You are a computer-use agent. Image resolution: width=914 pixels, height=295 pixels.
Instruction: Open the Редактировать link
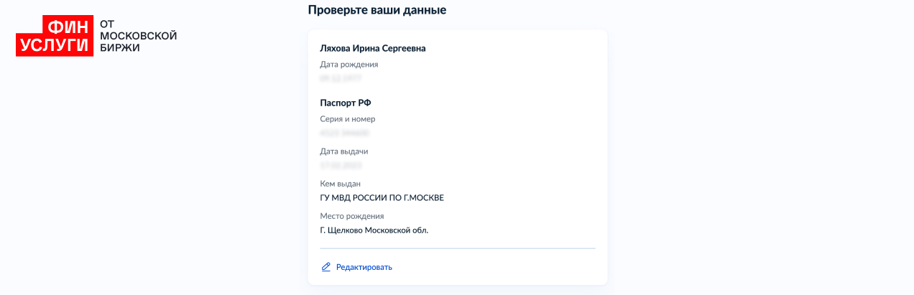tap(364, 267)
